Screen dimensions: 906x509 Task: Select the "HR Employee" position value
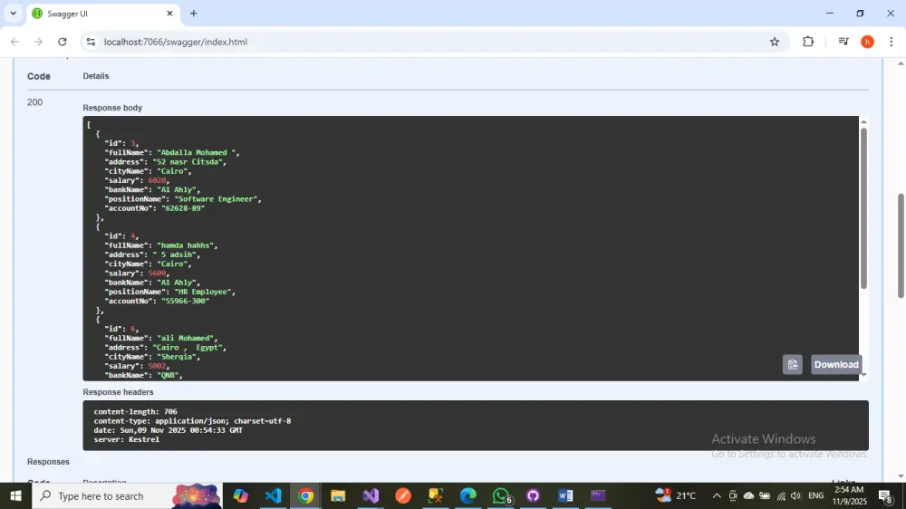coord(203,292)
